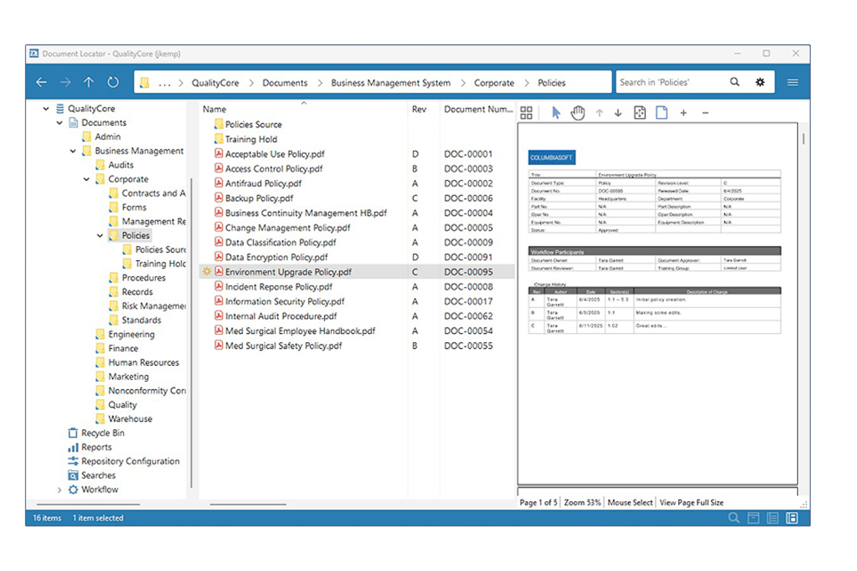
Task: Click the status bar search icon
Action: (734, 518)
